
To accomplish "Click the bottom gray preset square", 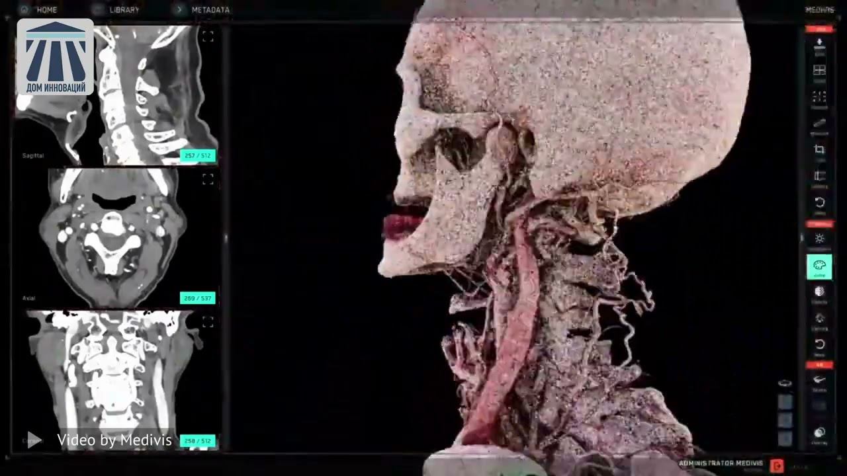I will [785, 438].
